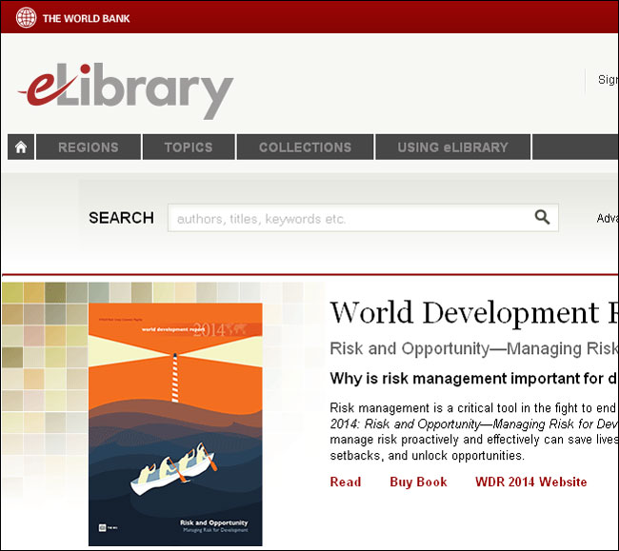Open the TOPICS menu

189,148
